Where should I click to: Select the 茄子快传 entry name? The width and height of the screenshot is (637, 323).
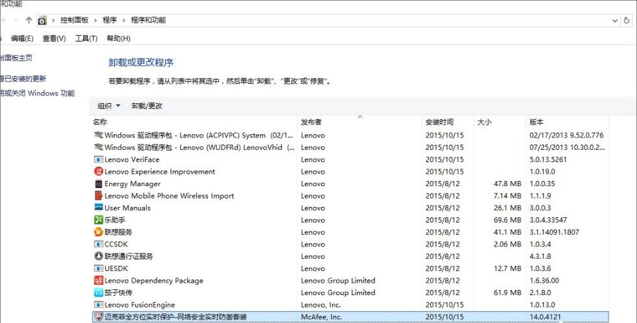coord(118,293)
